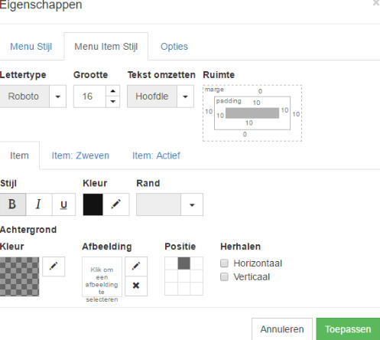380x340 pixels.
Task: Click the Annuleren button
Action: 282,329
